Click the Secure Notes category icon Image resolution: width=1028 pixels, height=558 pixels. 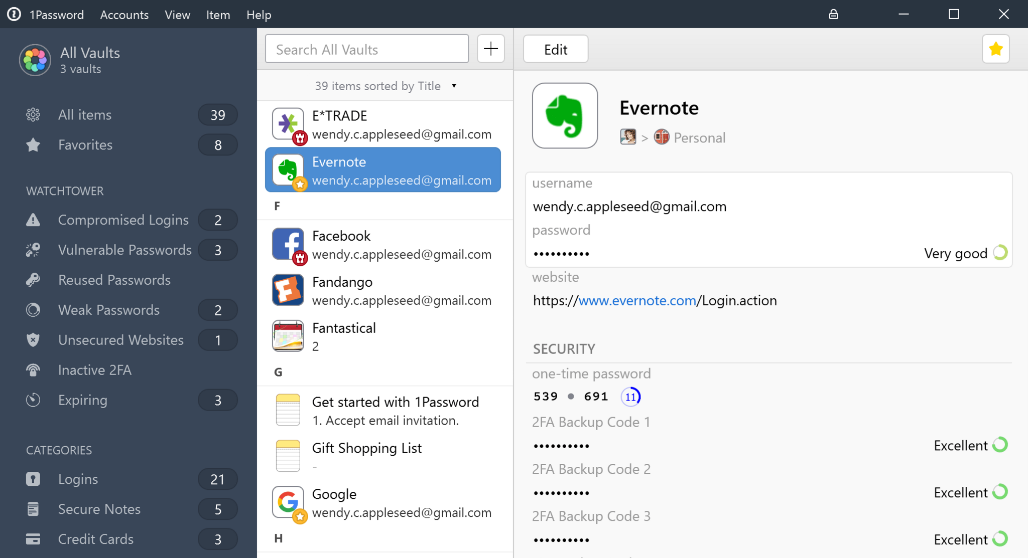pos(33,509)
